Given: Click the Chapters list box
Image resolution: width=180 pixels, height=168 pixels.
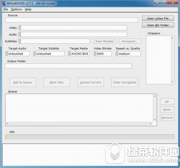Looking at the screenshot, I should point(160,60).
